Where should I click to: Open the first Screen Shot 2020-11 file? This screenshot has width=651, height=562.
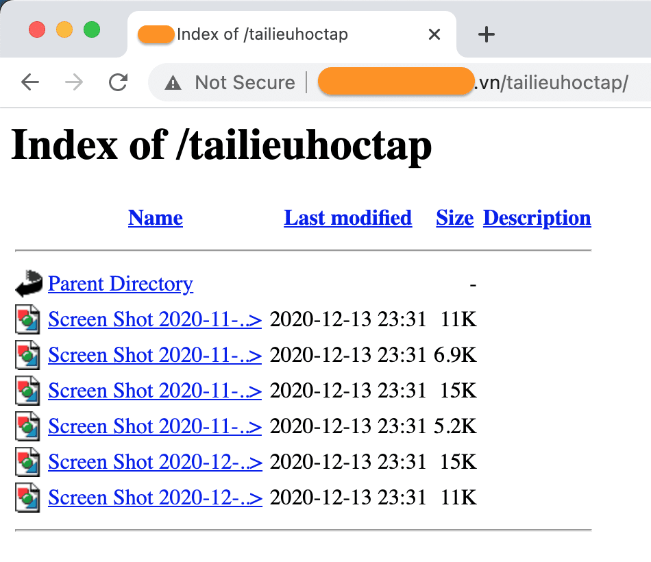[154, 319]
